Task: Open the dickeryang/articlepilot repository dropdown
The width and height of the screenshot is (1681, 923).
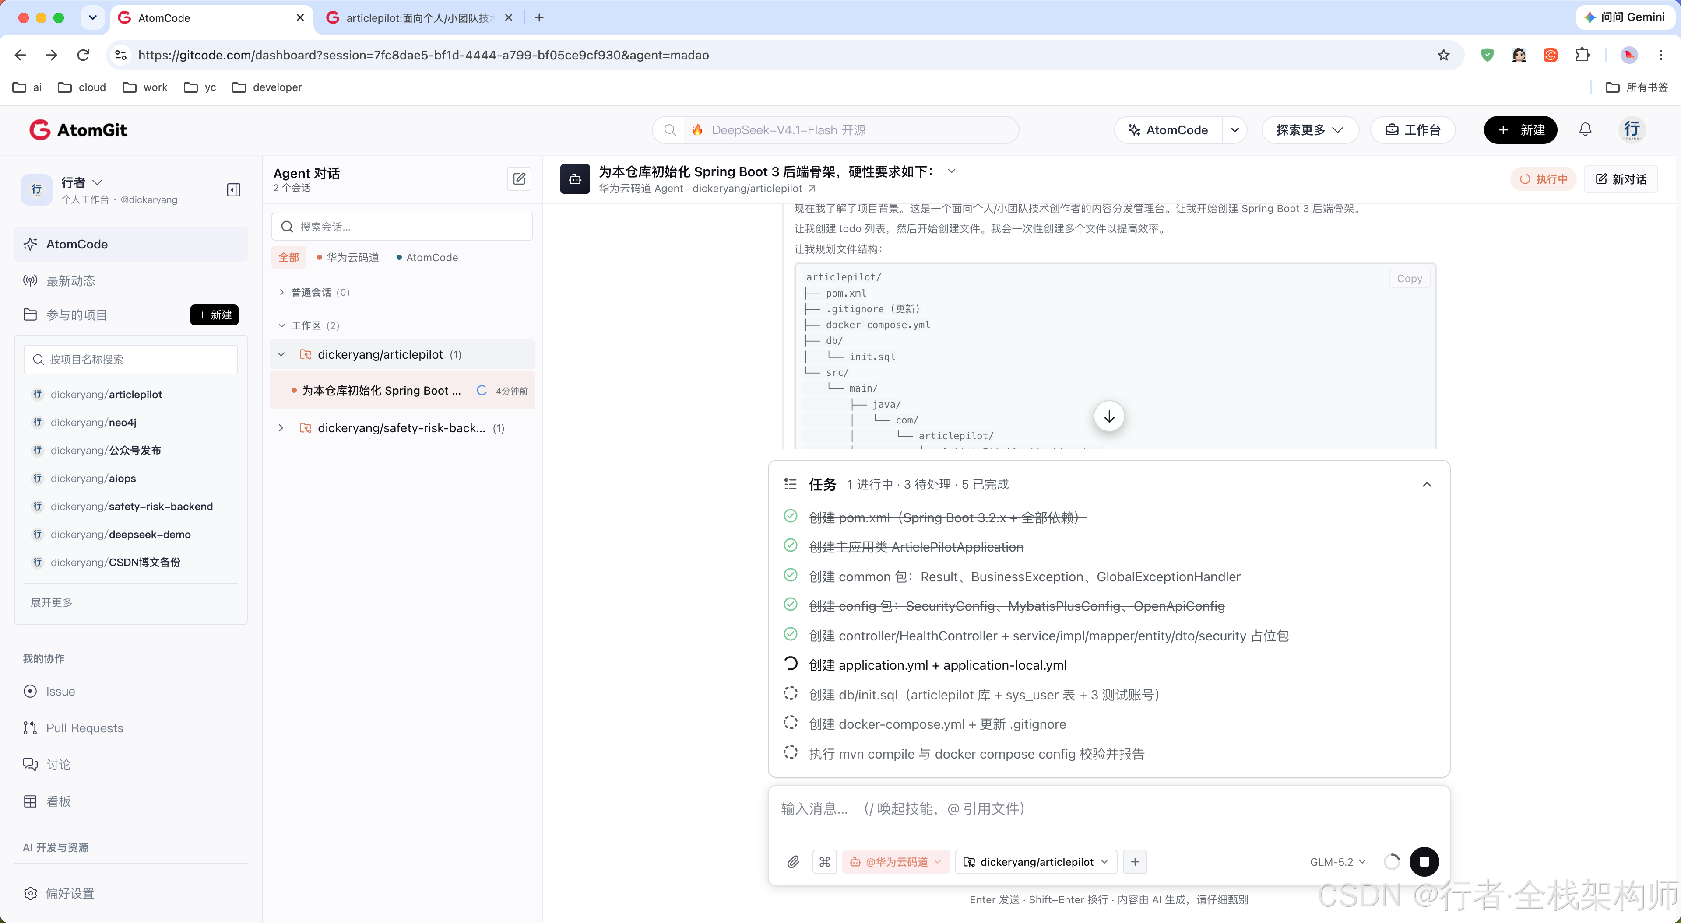Action: pyautogui.click(x=1036, y=862)
